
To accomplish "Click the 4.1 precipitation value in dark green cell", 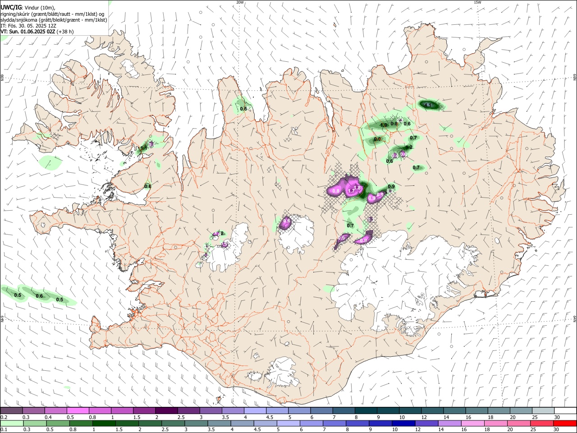I will click(x=429, y=106).
